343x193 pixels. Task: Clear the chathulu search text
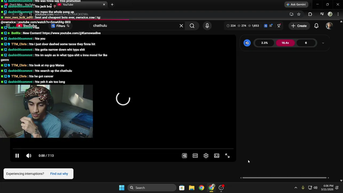(x=181, y=26)
